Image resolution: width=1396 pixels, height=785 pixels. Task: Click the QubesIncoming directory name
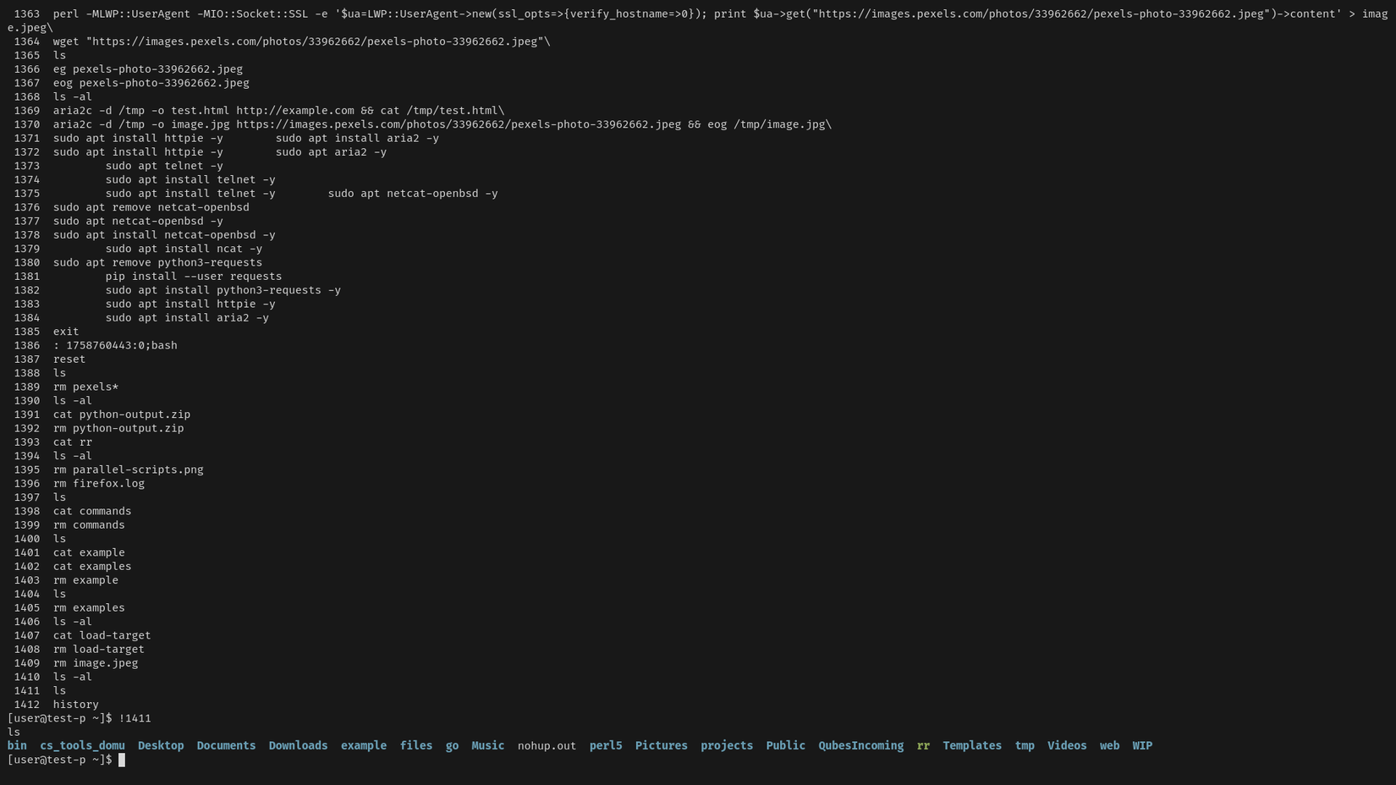tap(860, 745)
